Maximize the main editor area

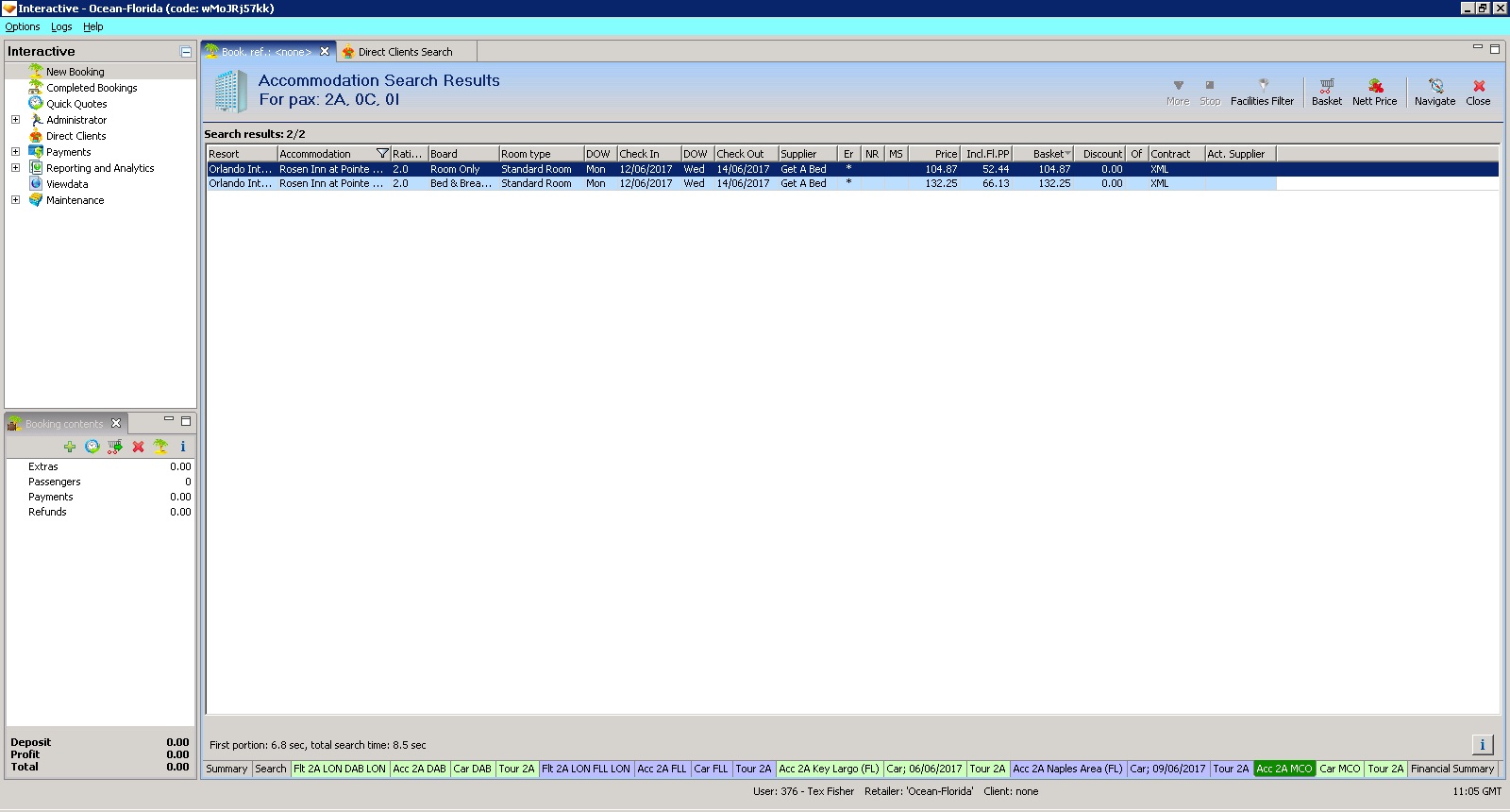click(1495, 48)
